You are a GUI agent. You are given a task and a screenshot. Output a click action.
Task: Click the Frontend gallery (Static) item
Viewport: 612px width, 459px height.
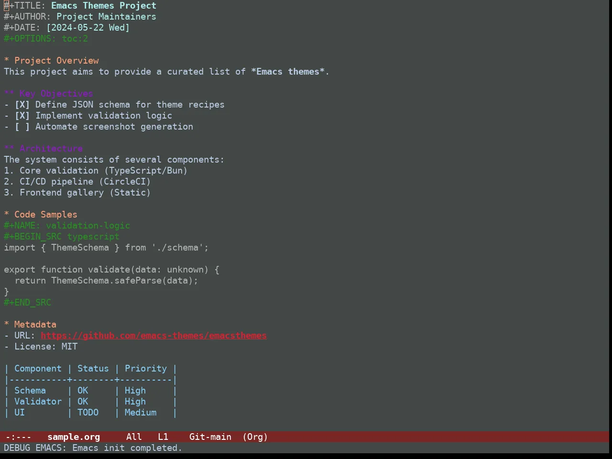[x=77, y=193]
